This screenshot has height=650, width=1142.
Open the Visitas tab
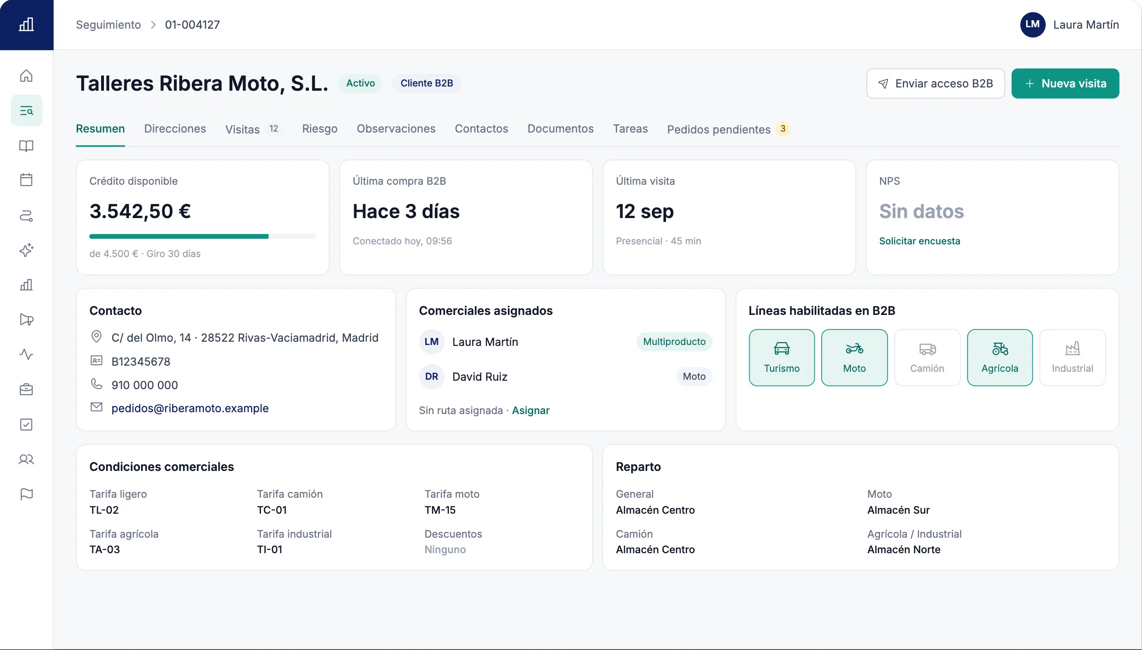click(x=253, y=129)
